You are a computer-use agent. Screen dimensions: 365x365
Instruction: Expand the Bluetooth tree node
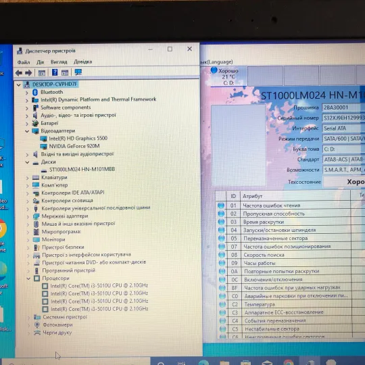(x=27, y=93)
